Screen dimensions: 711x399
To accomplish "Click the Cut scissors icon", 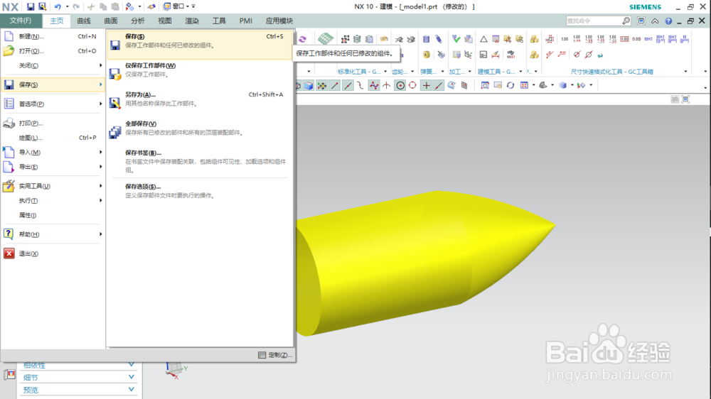I will pyautogui.click(x=91, y=6).
